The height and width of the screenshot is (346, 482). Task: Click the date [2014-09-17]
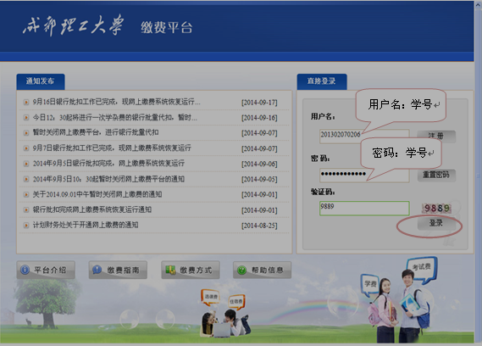click(259, 103)
